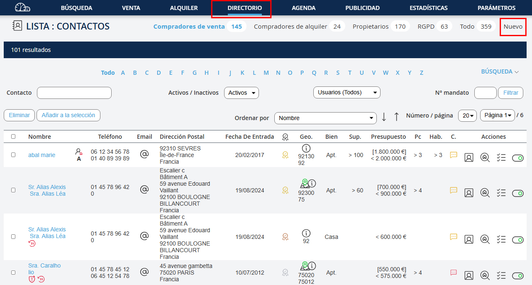
Task: Expand the Usuarios (Todos) dropdown
Action: pos(347,92)
